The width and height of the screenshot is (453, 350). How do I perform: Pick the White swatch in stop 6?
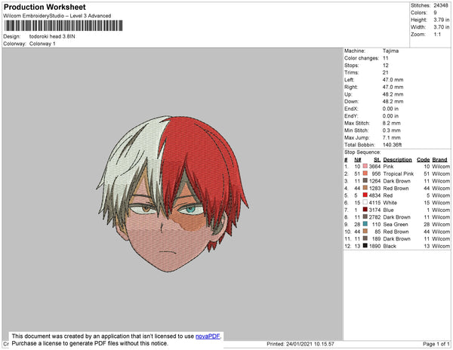tap(365, 202)
